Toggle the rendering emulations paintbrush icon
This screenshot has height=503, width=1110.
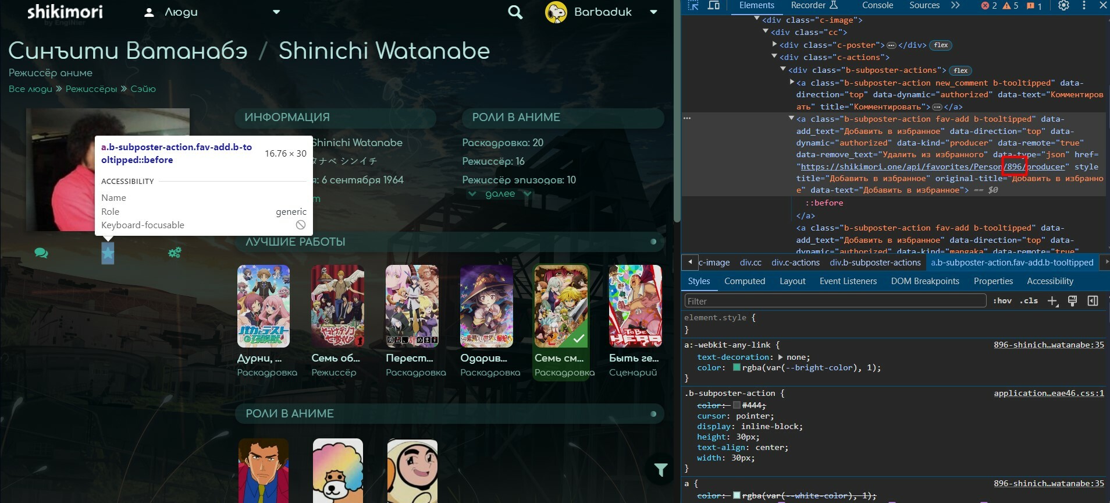[1072, 301]
